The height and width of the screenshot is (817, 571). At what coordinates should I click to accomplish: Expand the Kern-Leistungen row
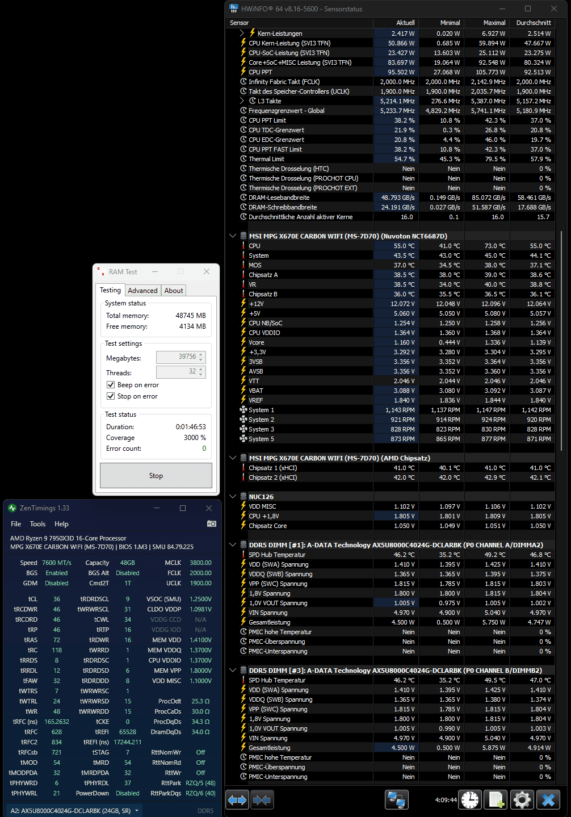(242, 33)
